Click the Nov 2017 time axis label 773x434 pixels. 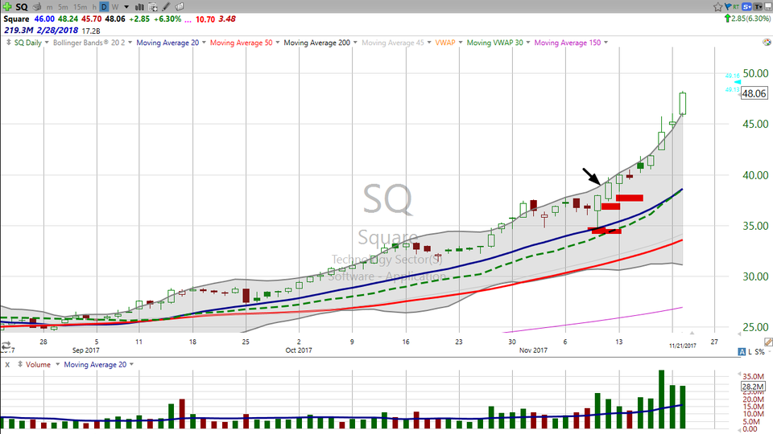click(533, 350)
